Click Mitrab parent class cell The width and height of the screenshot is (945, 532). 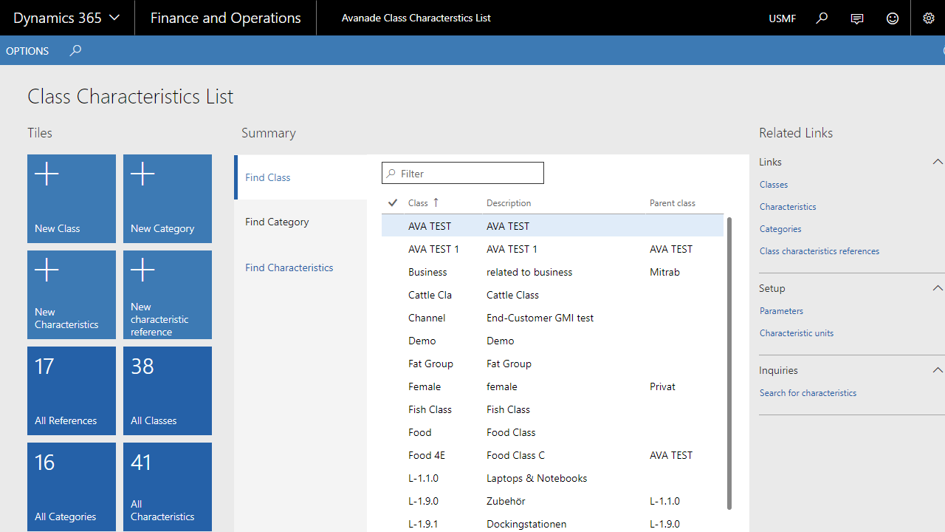(x=664, y=272)
